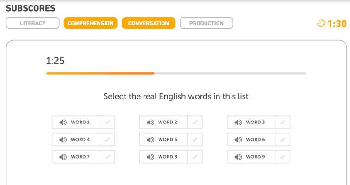Image resolution: width=350 pixels, height=185 pixels.
Task: Mark Word 3 as a real word
Action: click(x=282, y=122)
